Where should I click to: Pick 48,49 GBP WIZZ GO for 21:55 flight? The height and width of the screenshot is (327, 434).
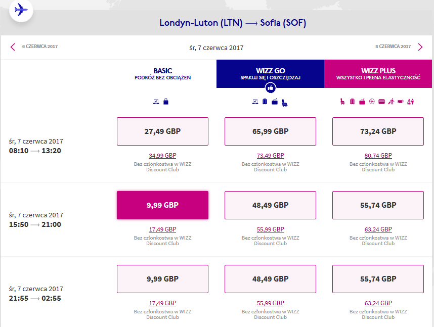(x=271, y=279)
